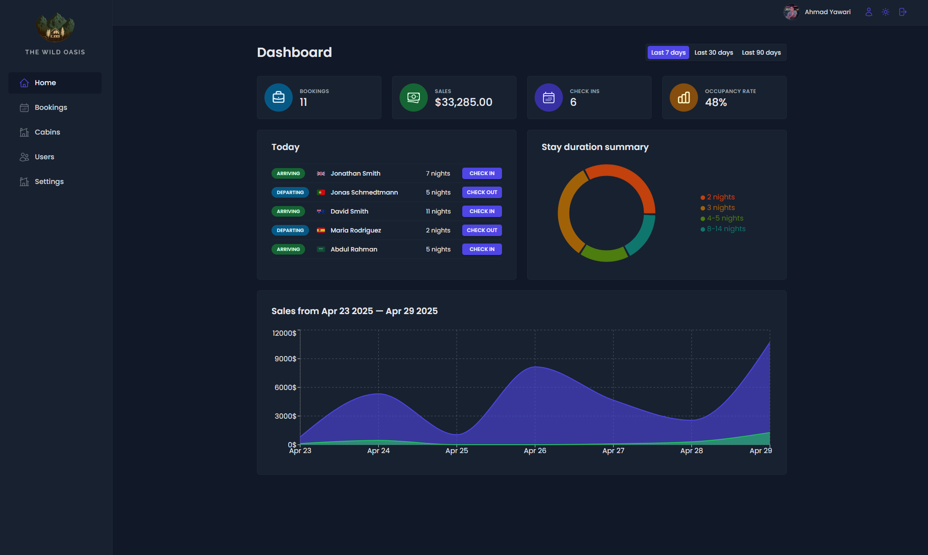Open Bookings via the calendar icon
This screenshot has width=928, height=555.
pyautogui.click(x=24, y=107)
